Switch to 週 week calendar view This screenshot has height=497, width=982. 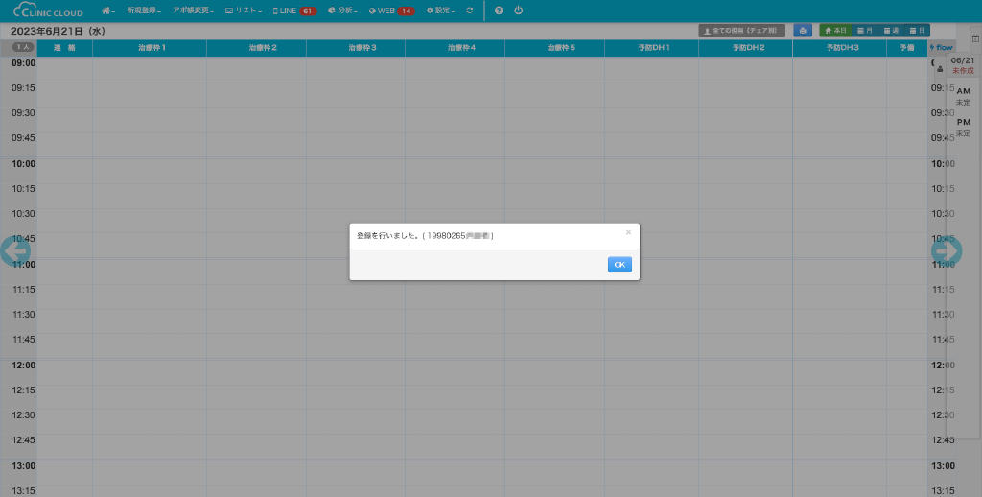tap(891, 31)
